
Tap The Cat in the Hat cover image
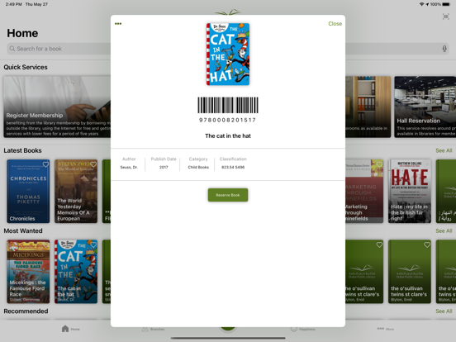click(x=228, y=54)
